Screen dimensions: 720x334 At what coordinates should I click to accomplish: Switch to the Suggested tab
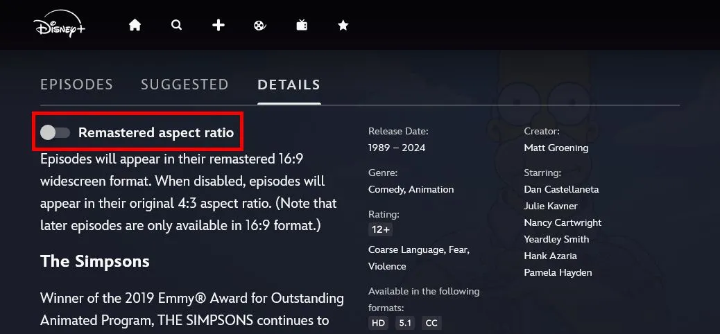185,85
